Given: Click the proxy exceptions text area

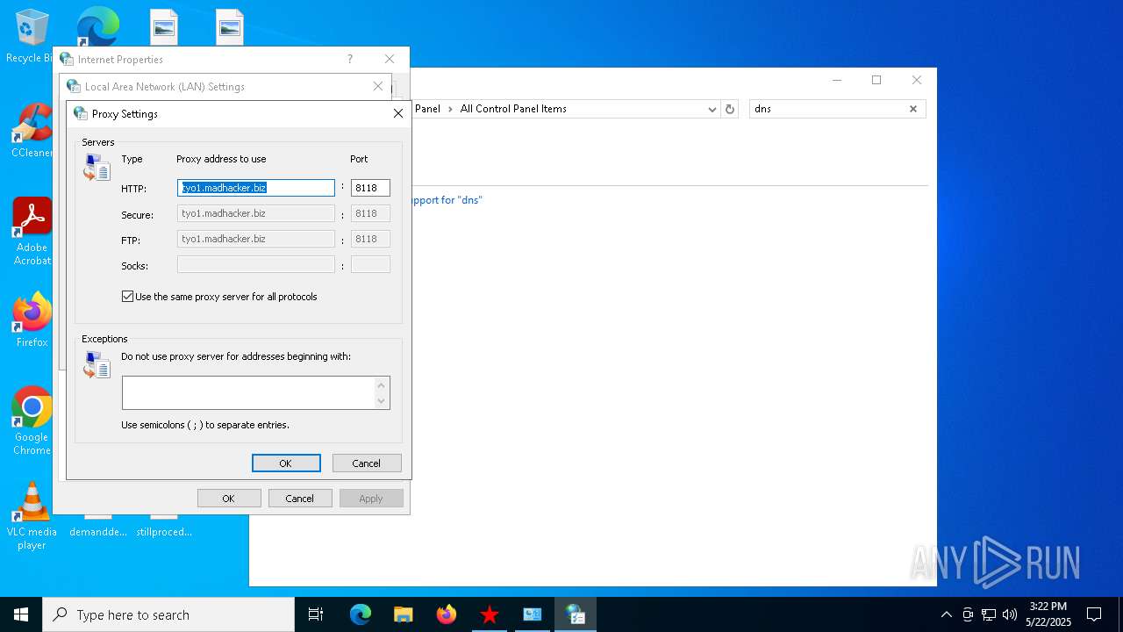Looking at the screenshot, I should coord(248,392).
